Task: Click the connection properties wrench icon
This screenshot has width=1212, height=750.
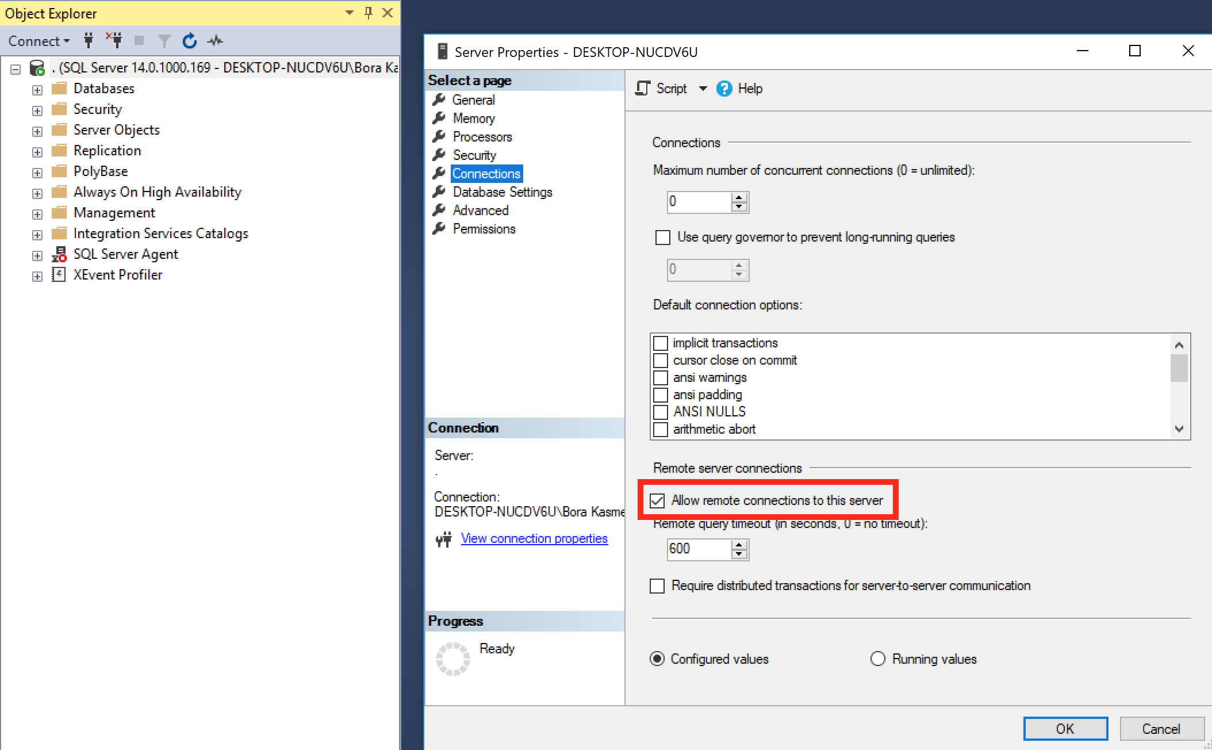Action: (x=443, y=539)
